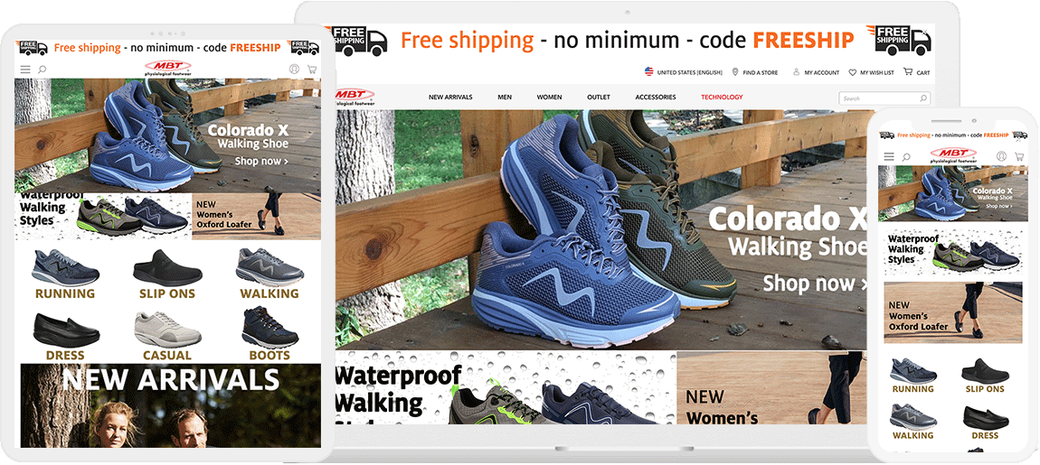Open the cart icon on the tablet header
1040x465 pixels.
coord(312,69)
